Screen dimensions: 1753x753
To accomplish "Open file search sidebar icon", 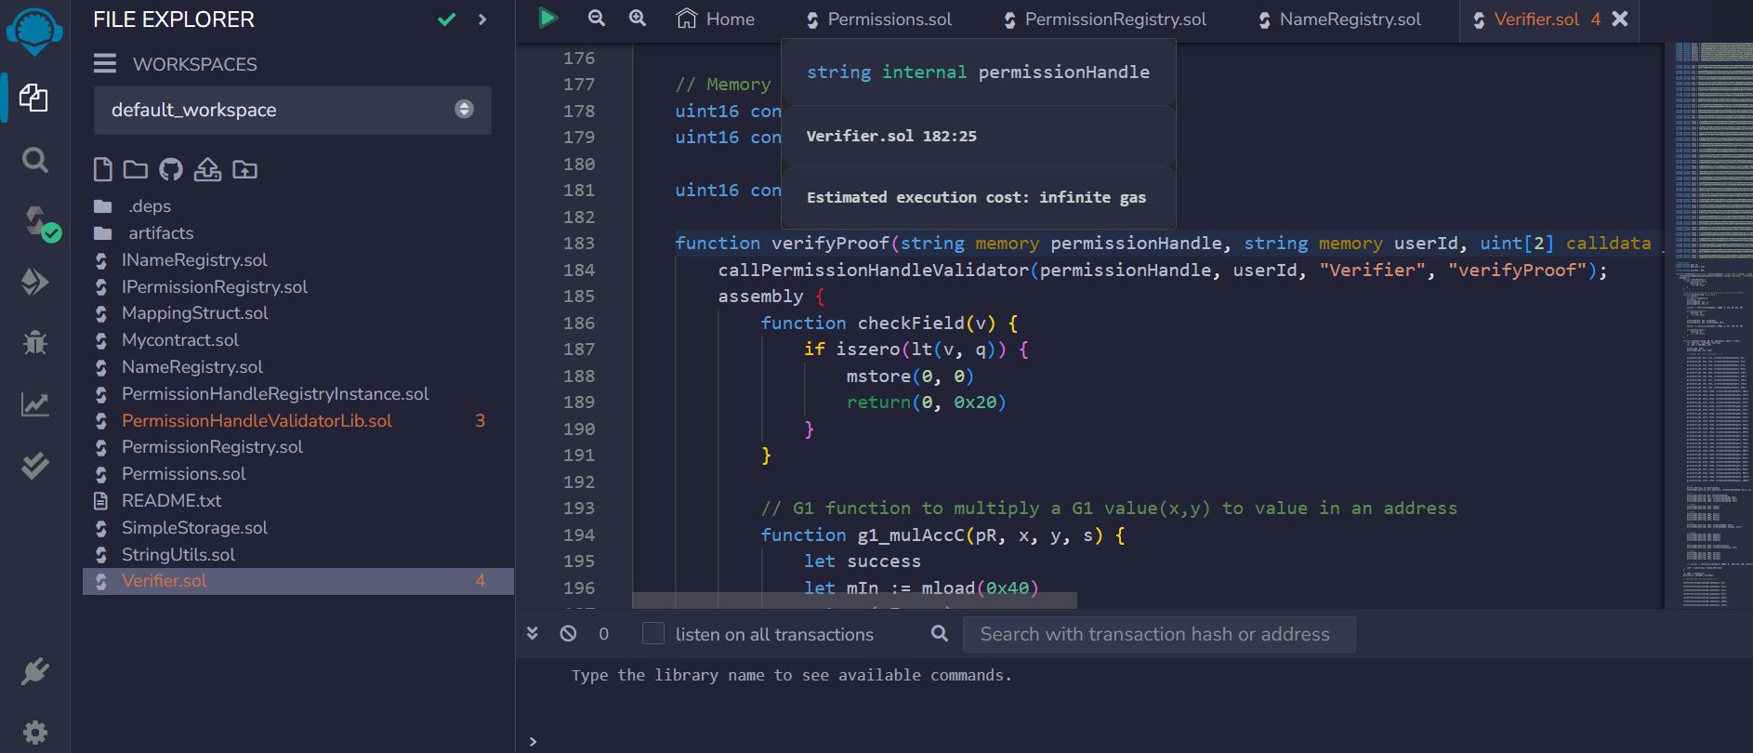I will click(x=34, y=160).
